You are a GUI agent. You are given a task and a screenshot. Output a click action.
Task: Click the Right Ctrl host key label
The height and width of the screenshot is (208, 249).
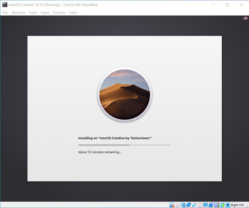pos(237,205)
